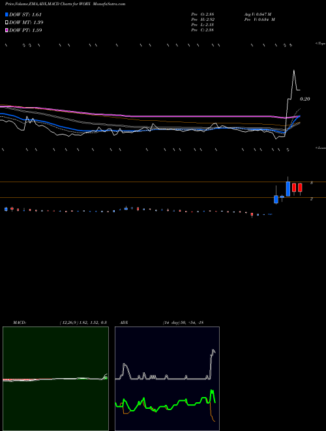Select the 'DOW ST: 1.61' legend text

pos(25,14)
